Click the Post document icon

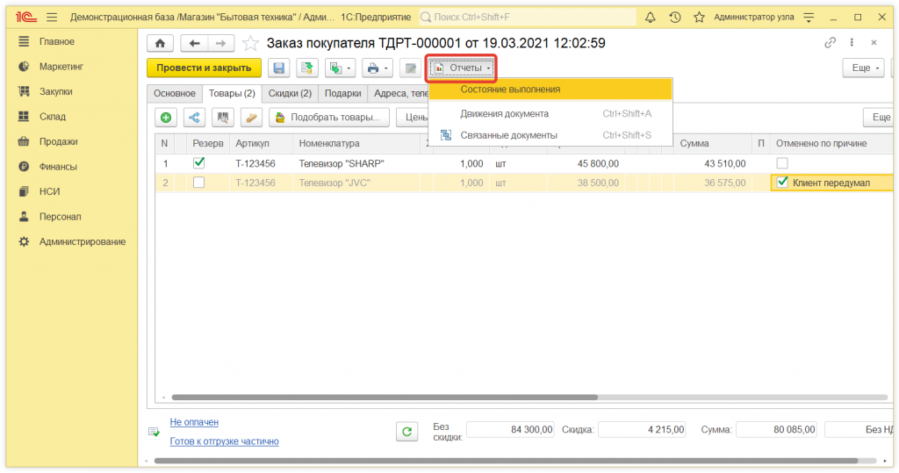[306, 68]
